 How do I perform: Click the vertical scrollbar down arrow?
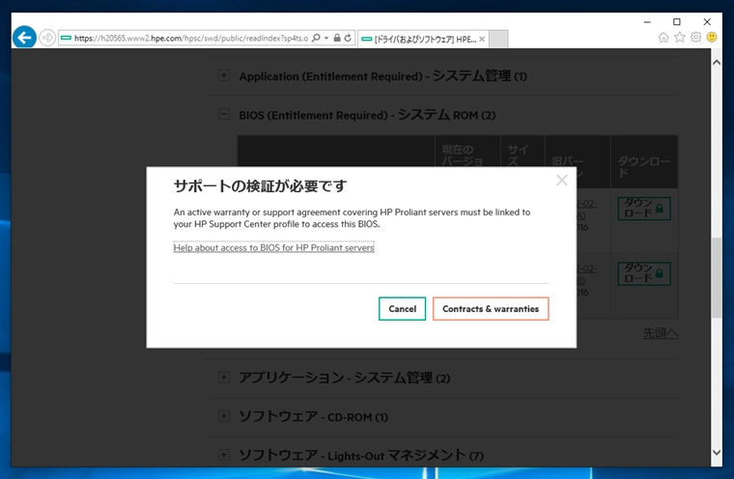(717, 452)
